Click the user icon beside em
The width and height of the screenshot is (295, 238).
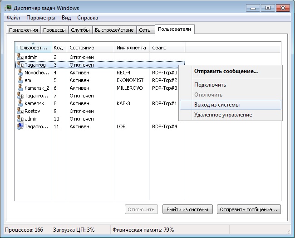click(20, 80)
